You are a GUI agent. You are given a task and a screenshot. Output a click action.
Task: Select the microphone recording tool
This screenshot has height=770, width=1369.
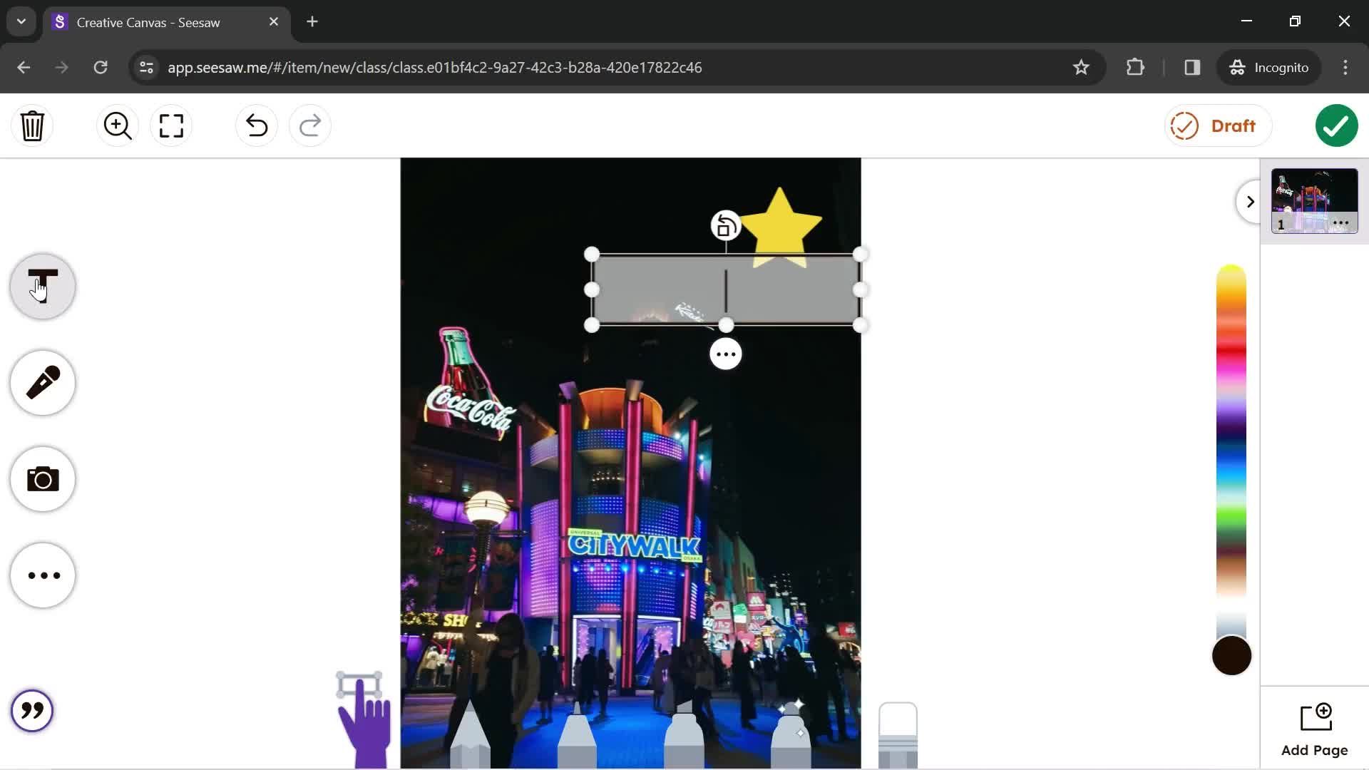(x=43, y=383)
